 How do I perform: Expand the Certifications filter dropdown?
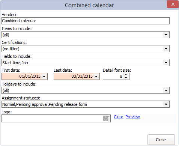pyautogui.click(x=166, y=49)
